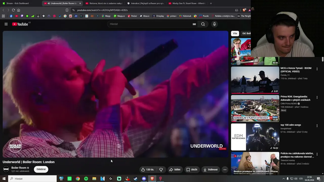Image resolution: width=324 pixels, height=182 pixels.
Task: Open WhatsApp from the taskbar
Action: [x=70, y=179]
